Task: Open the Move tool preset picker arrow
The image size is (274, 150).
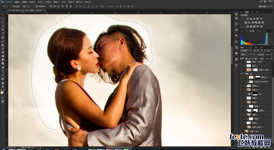Action: (7, 7)
